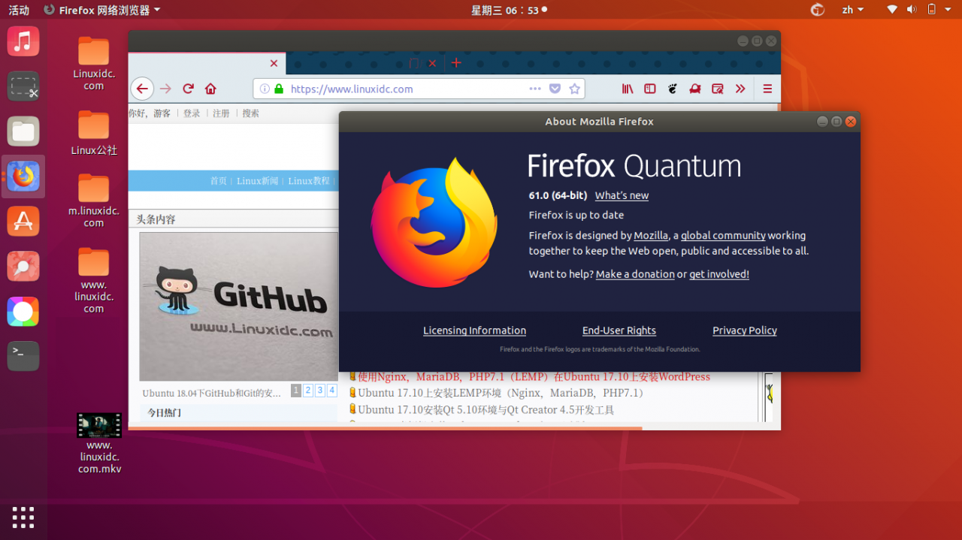Open Privacy Policy link
Screen dimensions: 962x540
(x=745, y=330)
